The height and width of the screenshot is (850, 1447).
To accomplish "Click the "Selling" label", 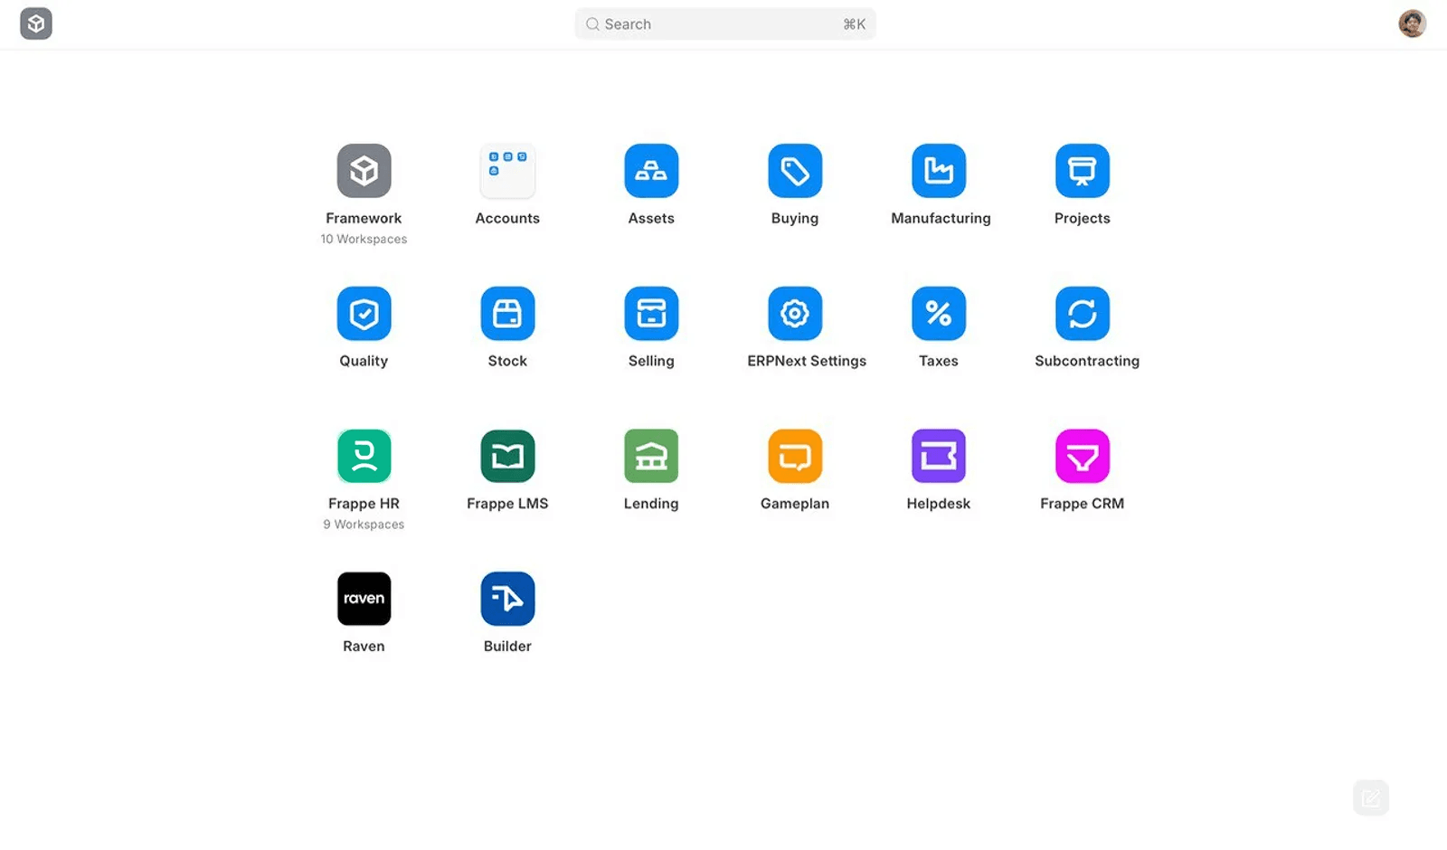I will [x=651, y=361].
